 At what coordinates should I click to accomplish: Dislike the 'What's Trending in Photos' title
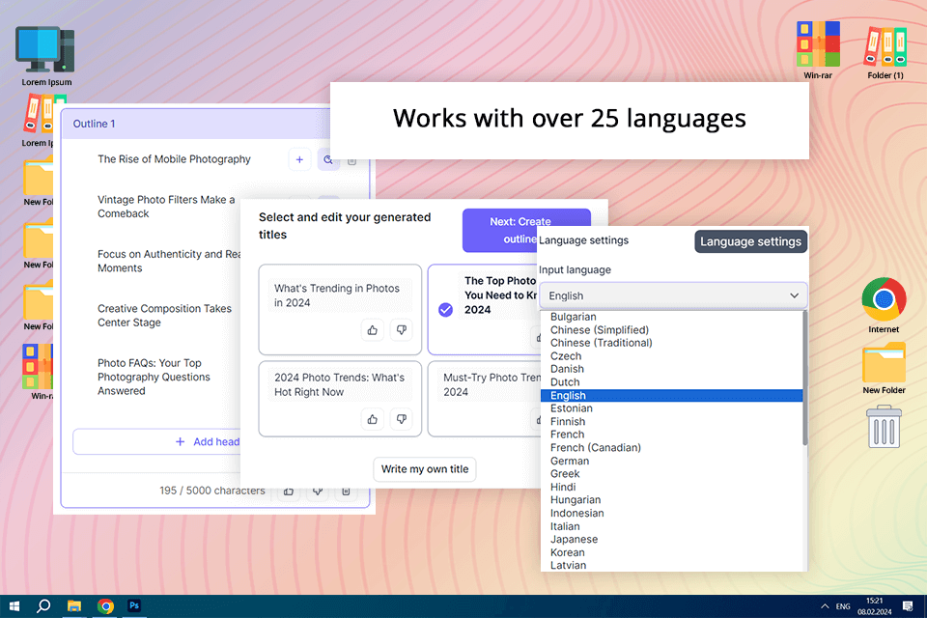(x=401, y=330)
